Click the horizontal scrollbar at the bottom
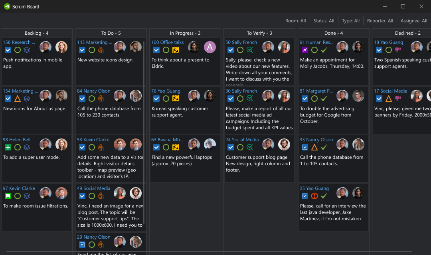 click(x=215, y=253)
